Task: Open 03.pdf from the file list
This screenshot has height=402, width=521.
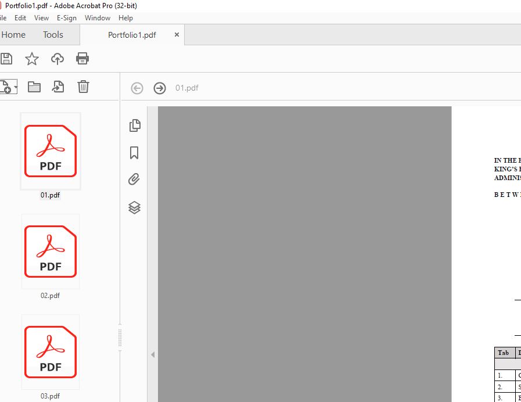Action: tap(50, 351)
